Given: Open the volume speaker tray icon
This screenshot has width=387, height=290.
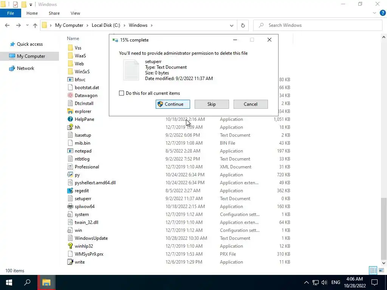Looking at the screenshot, I should (324, 282).
